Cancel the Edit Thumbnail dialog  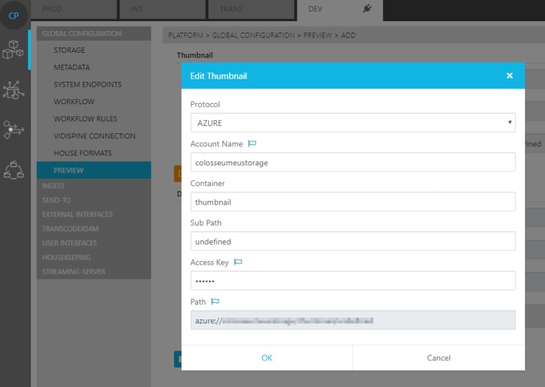(438, 358)
